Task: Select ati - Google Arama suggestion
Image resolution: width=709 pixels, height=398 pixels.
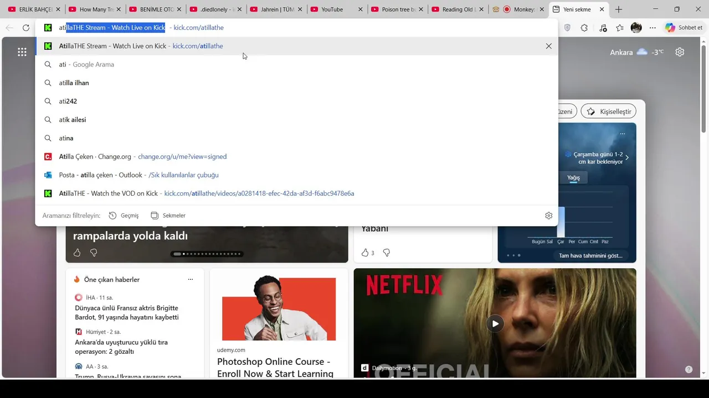Action: pyautogui.click(x=296, y=64)
